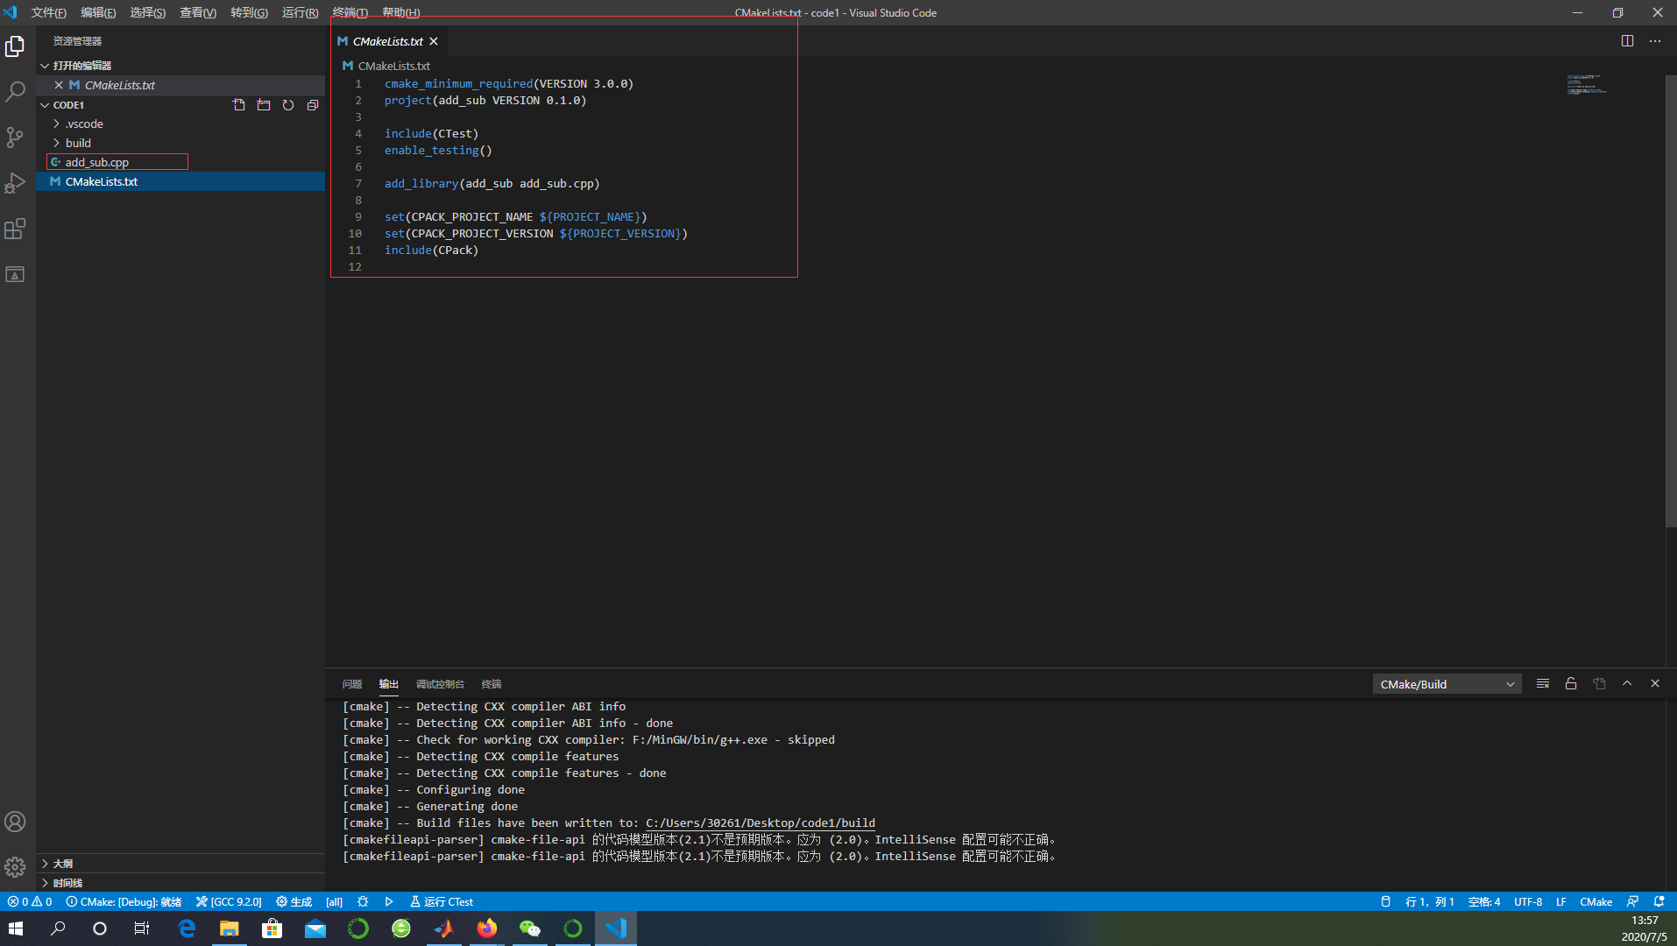Switch to the 输出 panel tab

point(389,684)
